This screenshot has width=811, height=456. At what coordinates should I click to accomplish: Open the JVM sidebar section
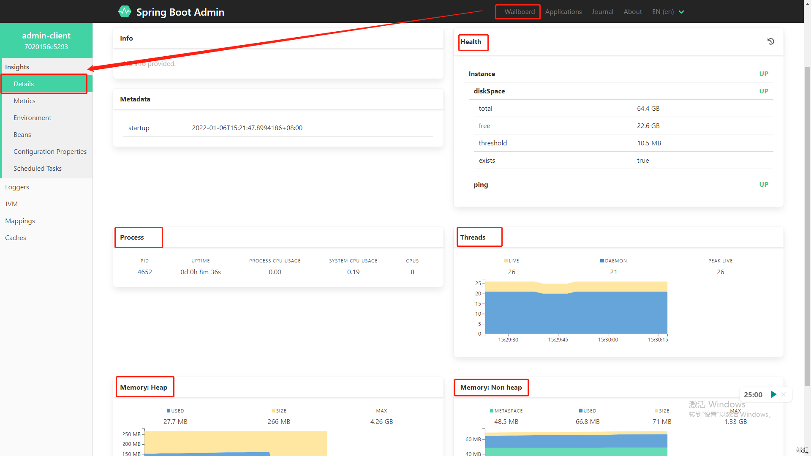point(46,204)
